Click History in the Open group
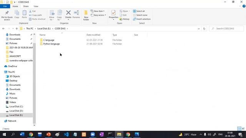 coord(125,19)
